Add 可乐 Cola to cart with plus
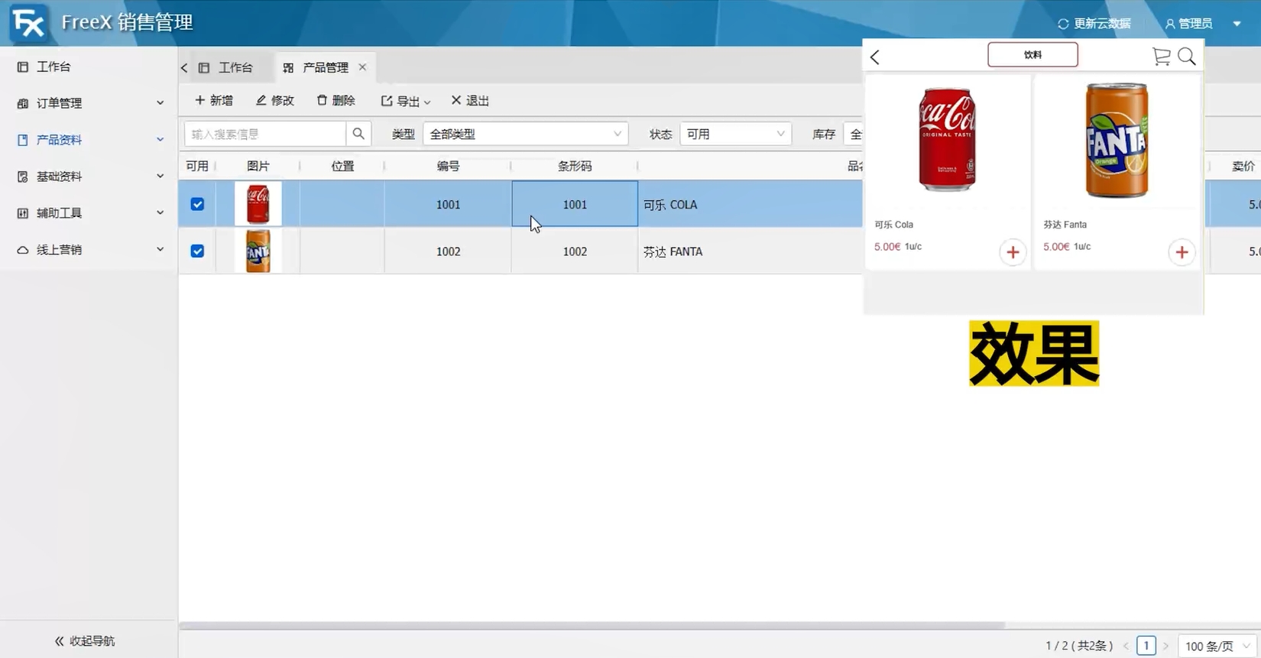 pyautogui.click(x=1013, y=252)
